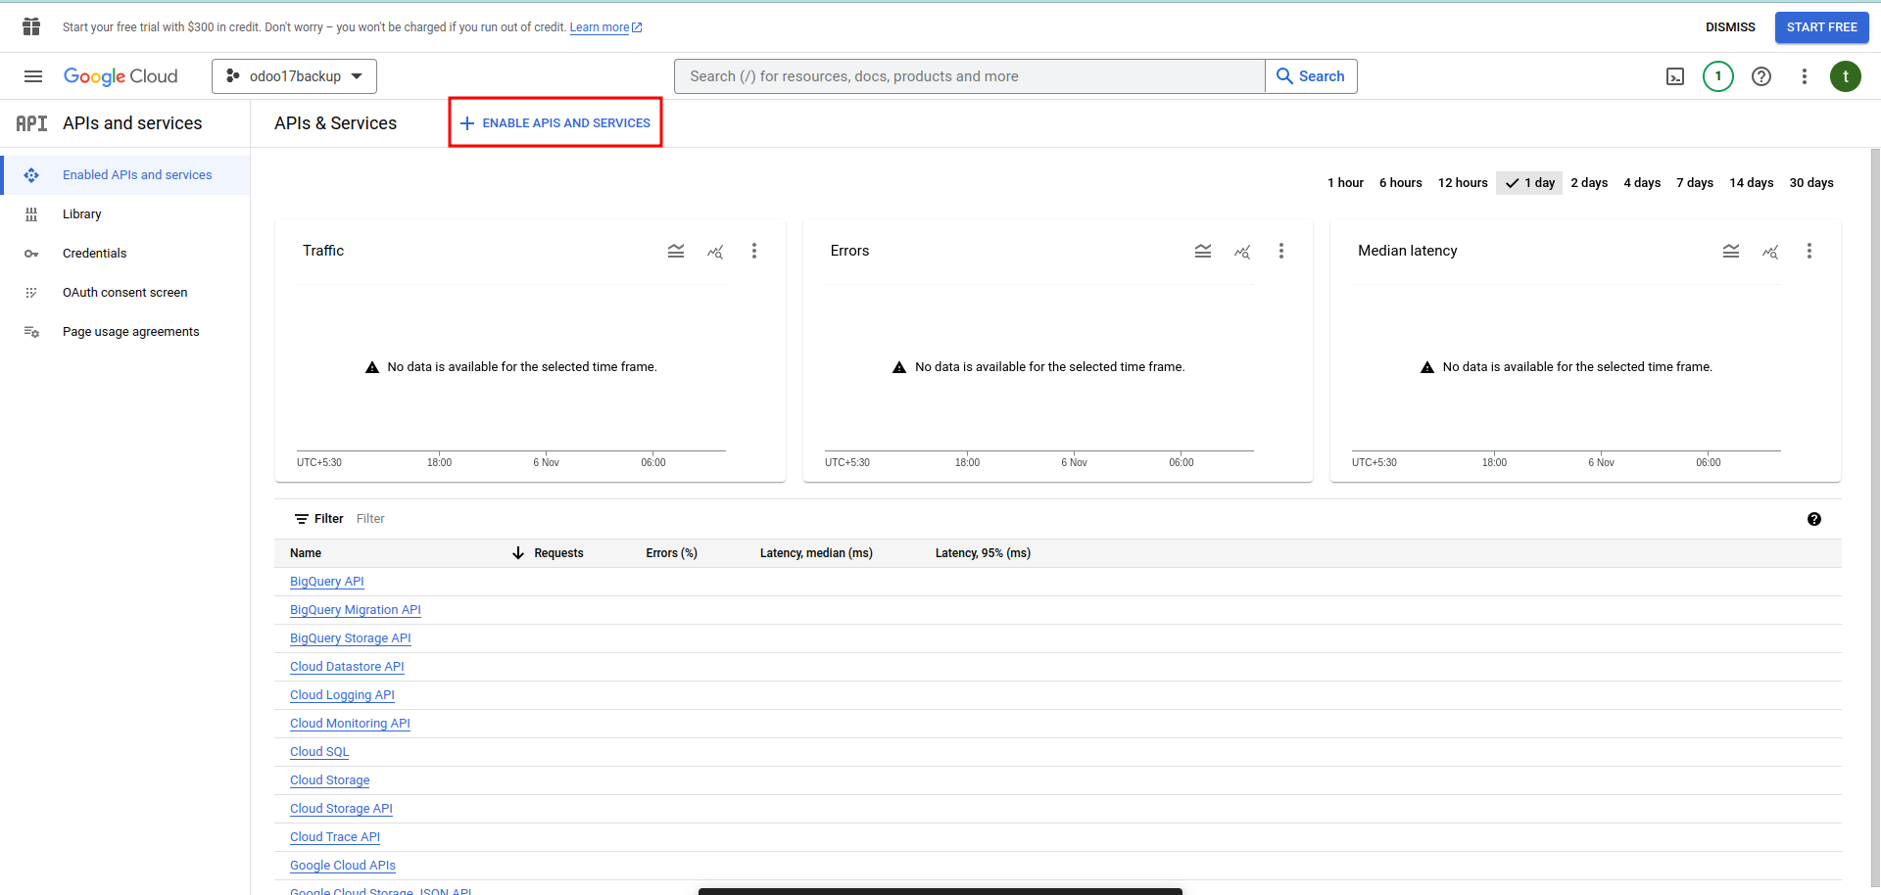Focus the resources search input field
The width and height of the screenshot is (1881, 895).
point(970,76)
